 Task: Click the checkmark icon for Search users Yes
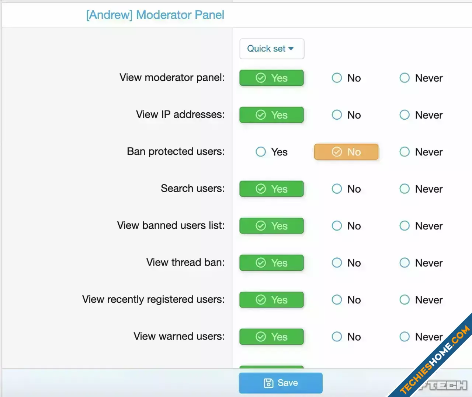point(261,189)
